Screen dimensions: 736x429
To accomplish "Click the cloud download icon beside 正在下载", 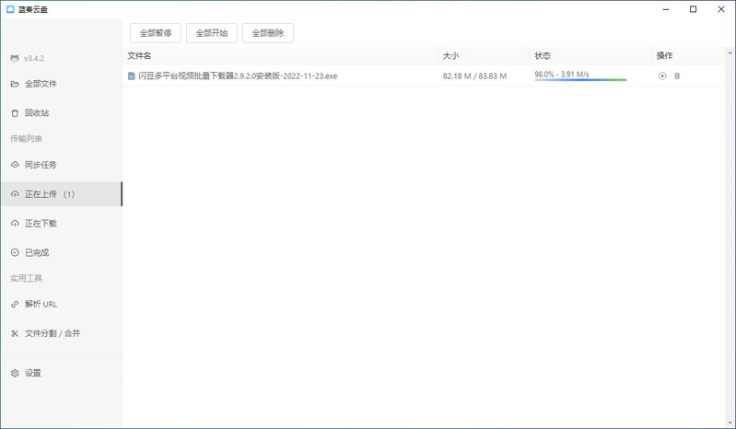I will coord(15,224).
